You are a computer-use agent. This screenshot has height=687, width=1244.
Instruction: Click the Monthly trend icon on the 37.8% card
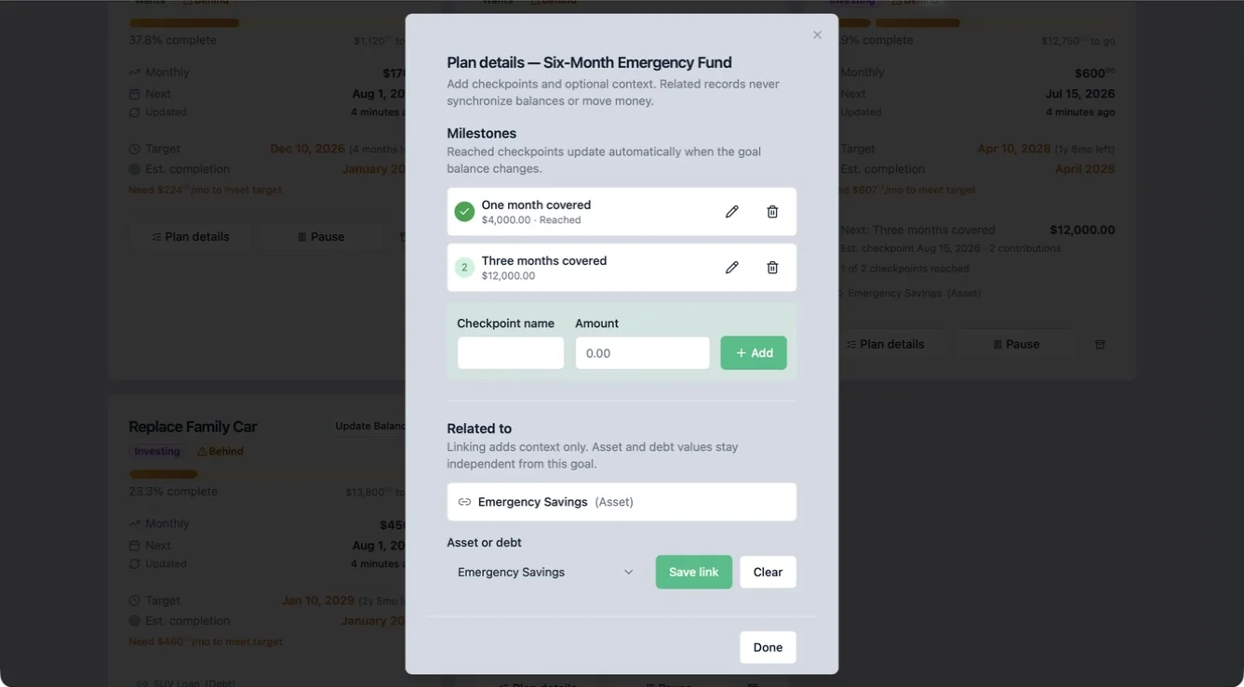coord(135,73)
